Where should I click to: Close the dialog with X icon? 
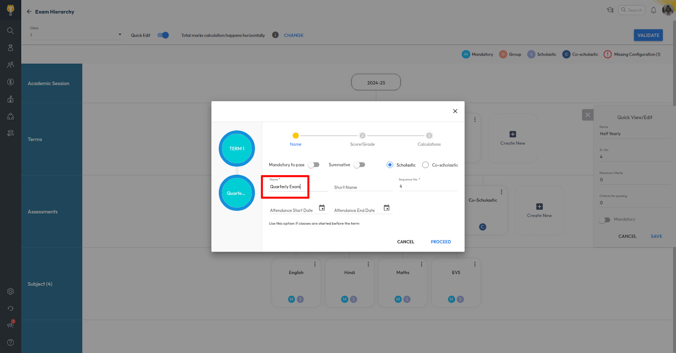pyautogui.click(x=455, y=111)
